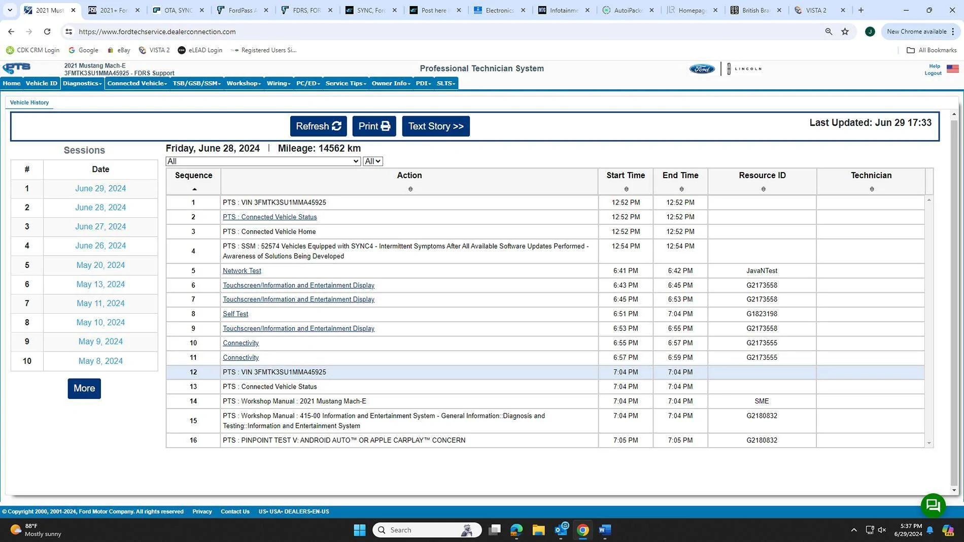
Task: Open Windows Start menu icon
Action: [x=359, y=530]
